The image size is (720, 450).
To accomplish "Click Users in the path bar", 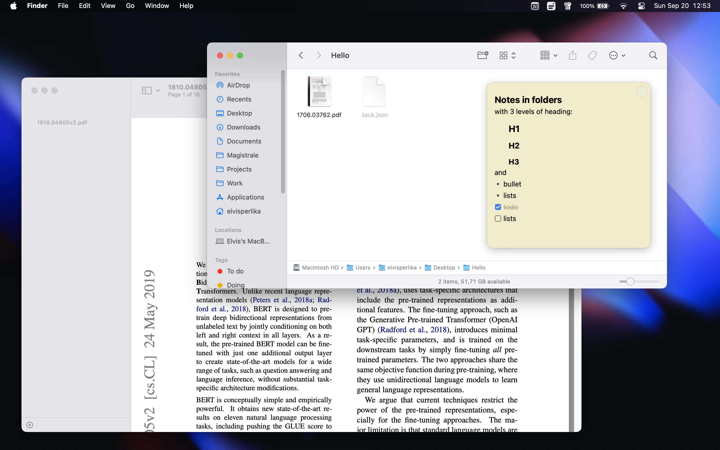I will tap(358, 267).
